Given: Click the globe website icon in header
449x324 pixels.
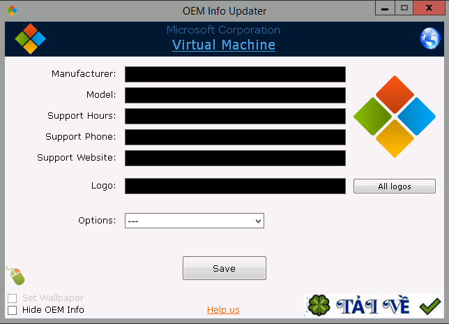Looking at the screenshot, I should pos(430,38).
